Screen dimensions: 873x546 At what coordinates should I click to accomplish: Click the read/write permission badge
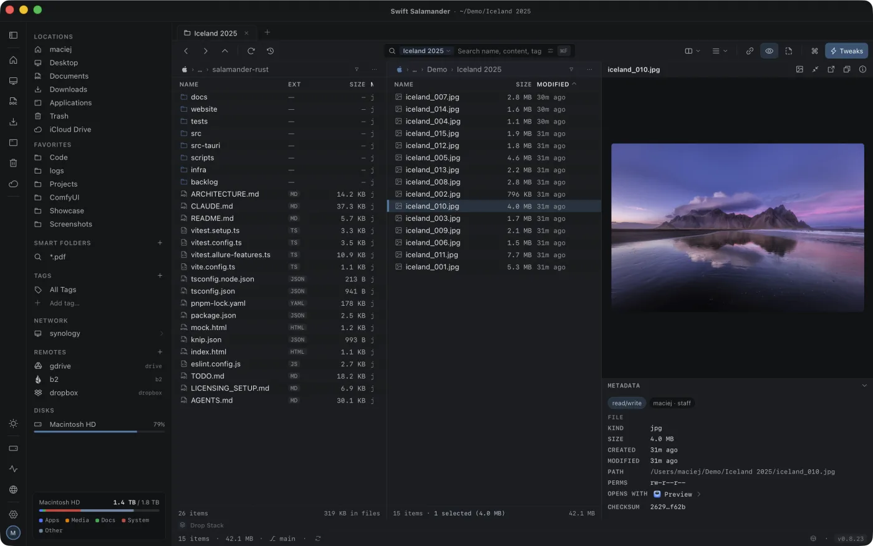point(627,403)
